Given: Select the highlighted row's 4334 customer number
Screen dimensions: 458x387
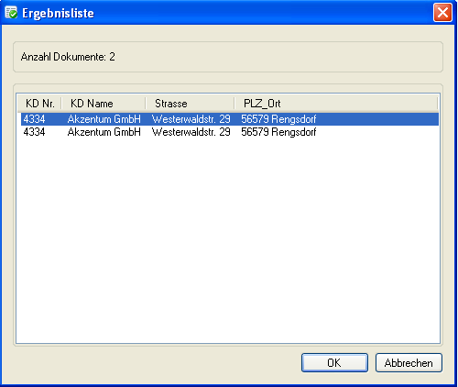Looking at the screenshot, I should (34, 119).
